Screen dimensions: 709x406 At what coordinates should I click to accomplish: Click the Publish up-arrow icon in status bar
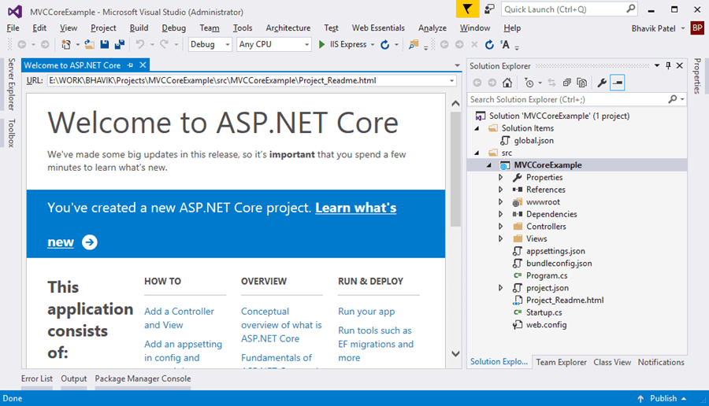pos(640,398)
